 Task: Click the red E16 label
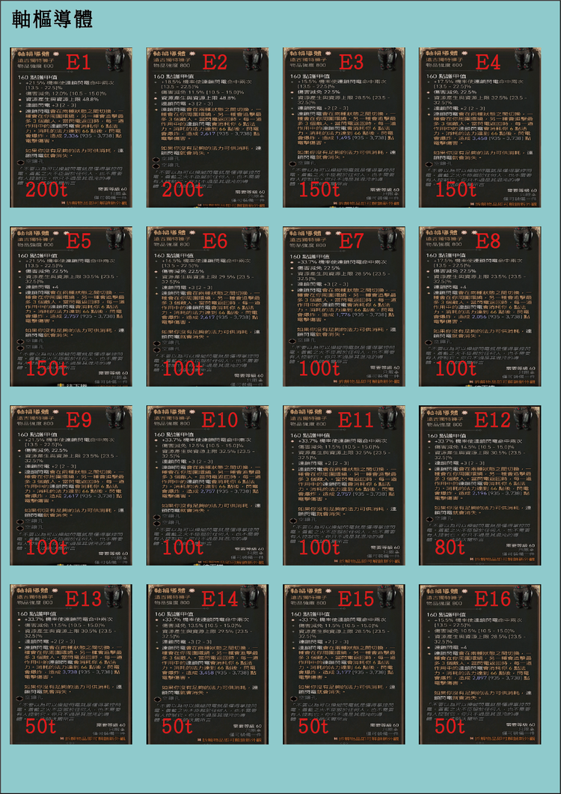coord(493,599)
